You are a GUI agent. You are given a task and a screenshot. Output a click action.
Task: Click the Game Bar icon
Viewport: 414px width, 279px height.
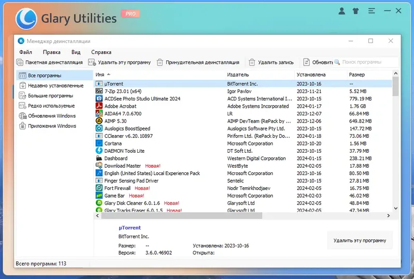click(99, 196)
